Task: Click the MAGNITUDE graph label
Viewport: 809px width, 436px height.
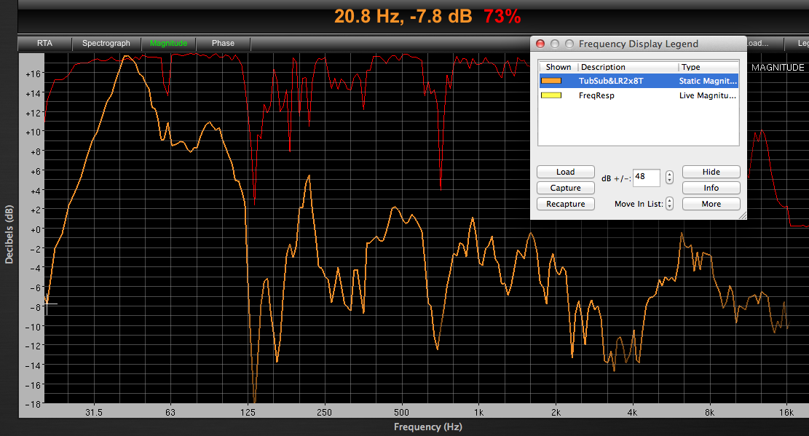Action: tap(778, 68)
